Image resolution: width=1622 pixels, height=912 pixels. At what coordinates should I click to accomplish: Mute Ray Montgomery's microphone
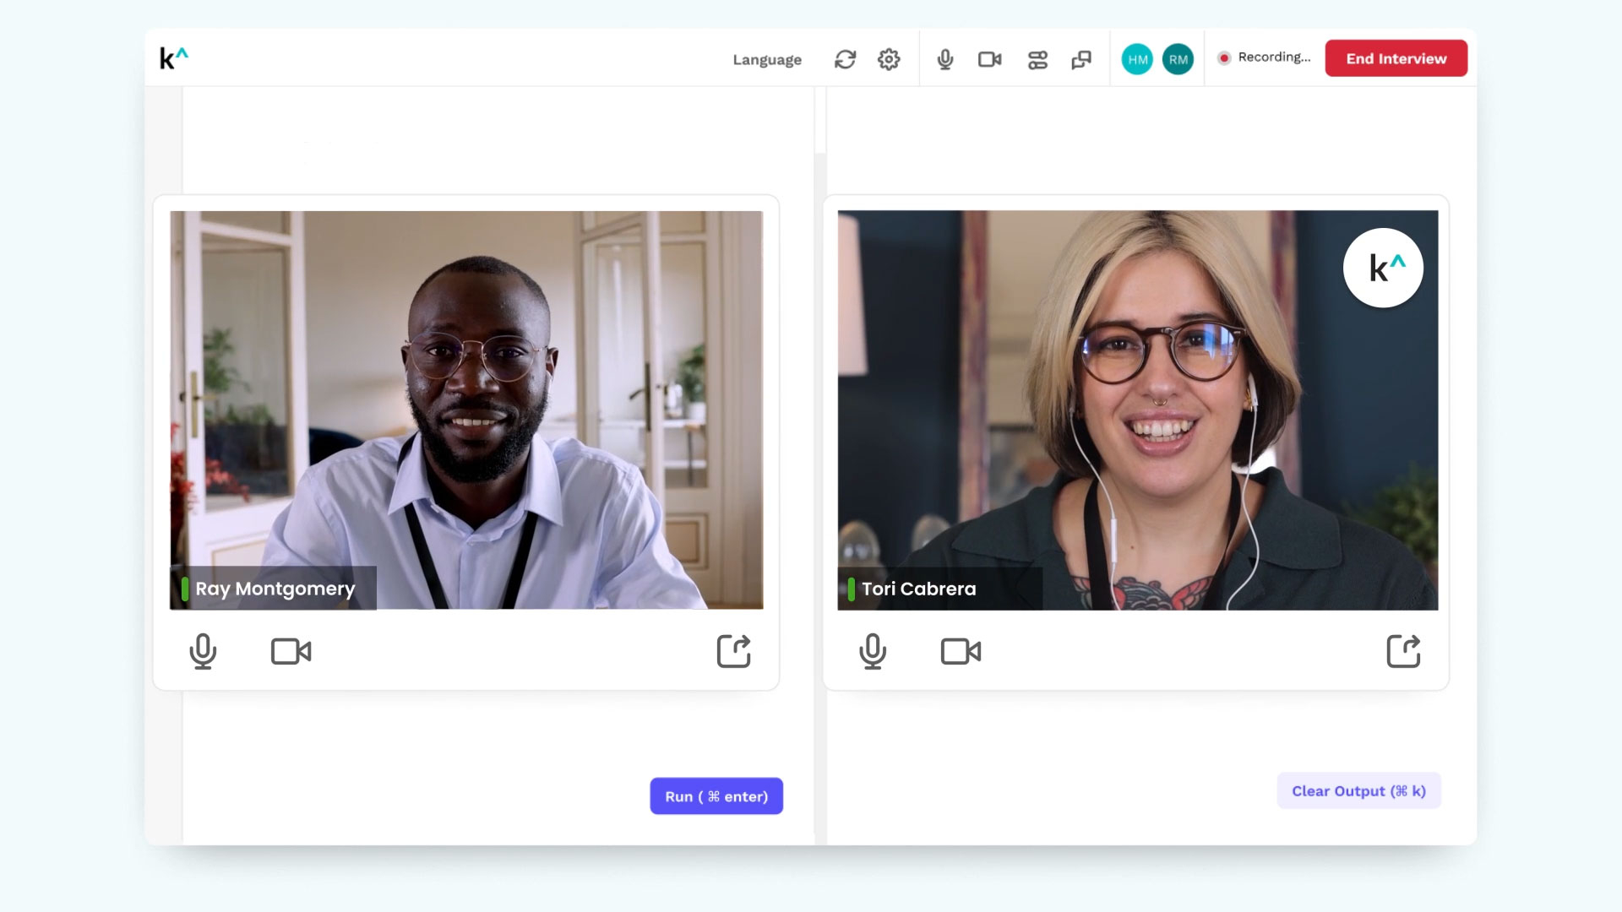click(203, 652)
